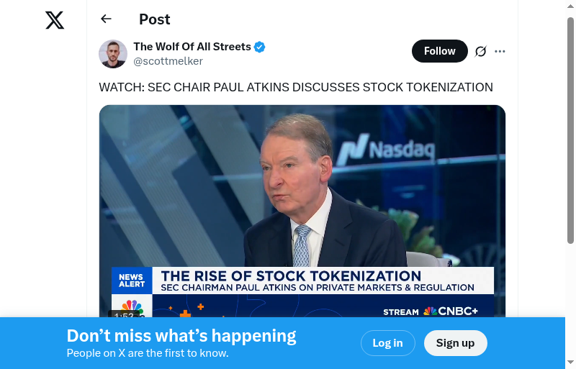
Task: Click the scrollbar up arrow
Action: (x=570, y=6)
